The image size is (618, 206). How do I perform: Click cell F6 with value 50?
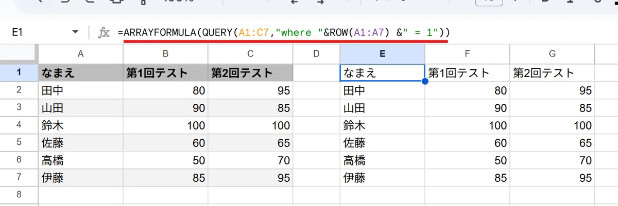click(x=468, y=160)
